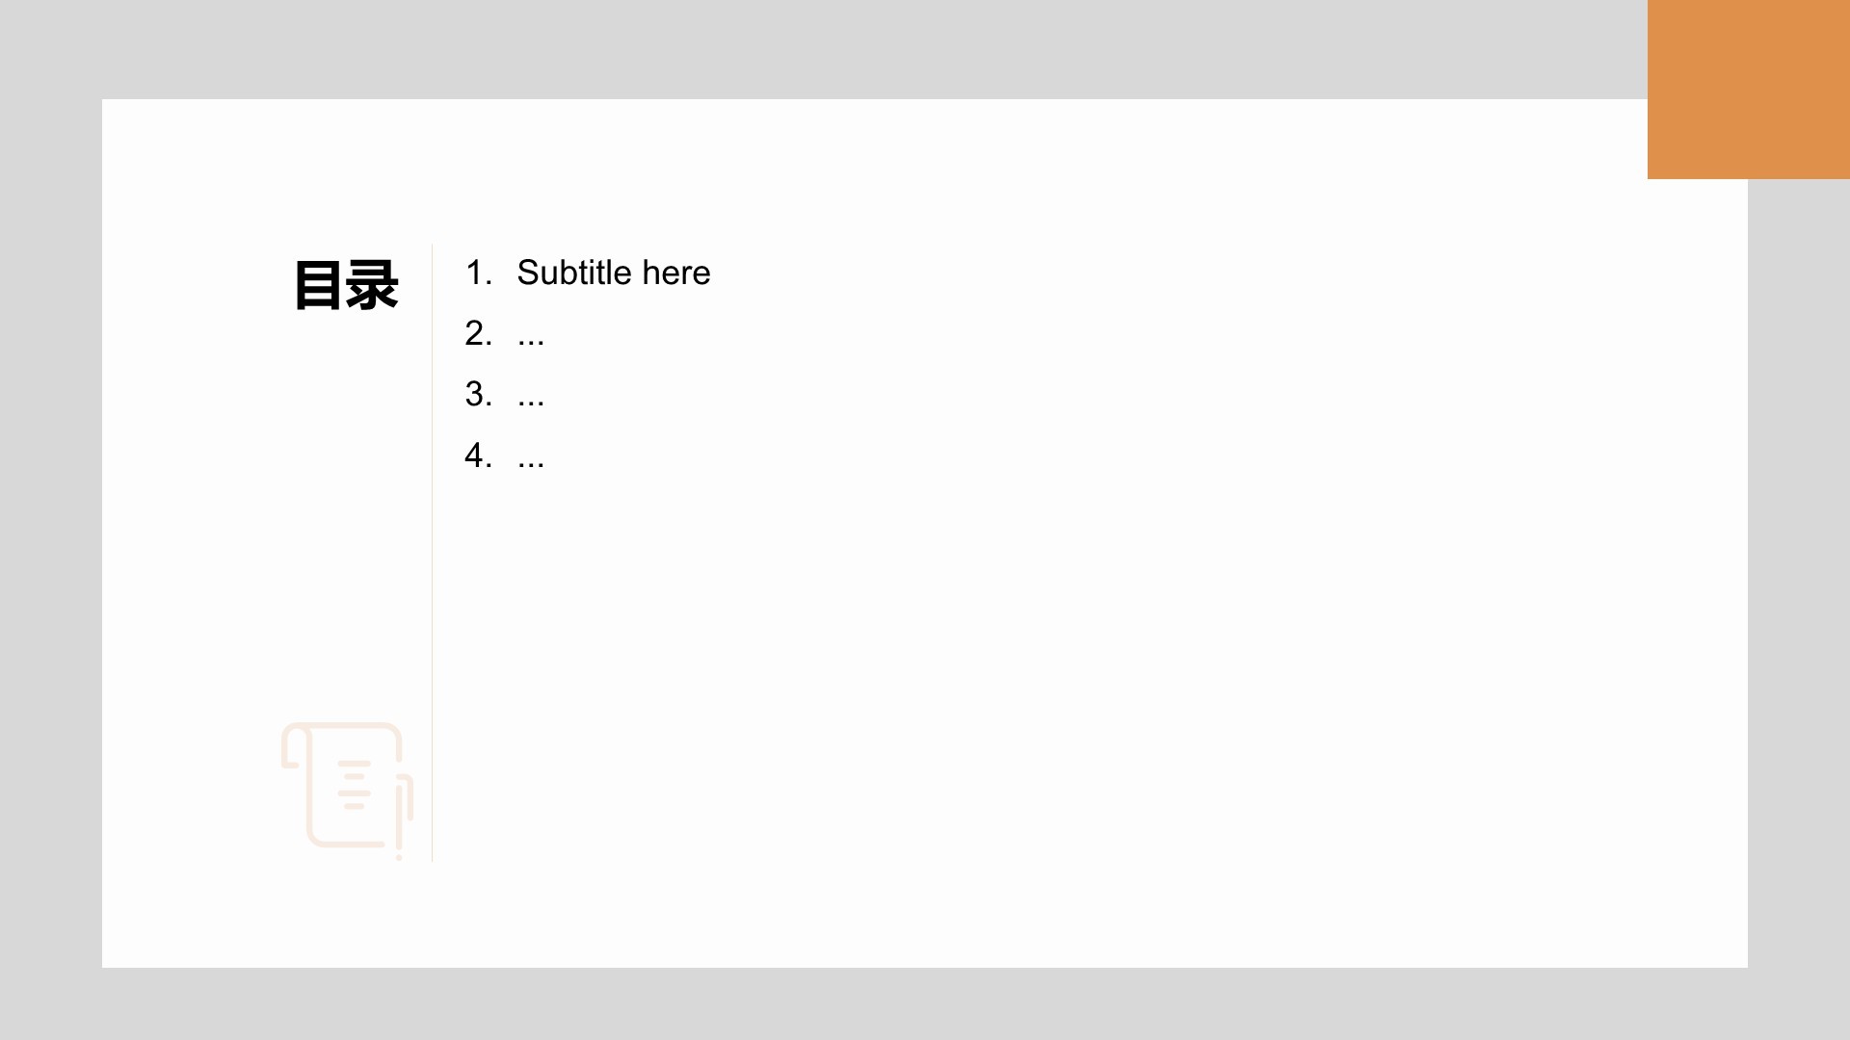The height and width of the screenshot is (1040, 1850).
Task: Click the thin vertical divider line
Action: click(x=432, y=553)
